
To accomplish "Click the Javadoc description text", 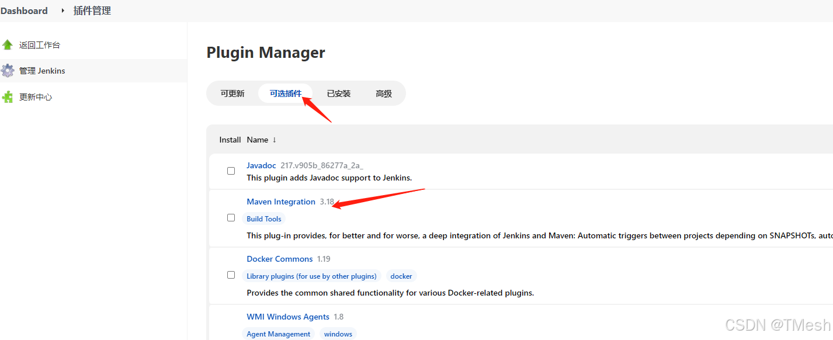I will 329,178.
